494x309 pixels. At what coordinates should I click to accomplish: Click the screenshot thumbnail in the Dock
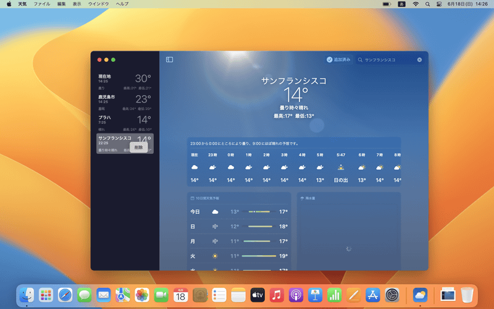448,295
